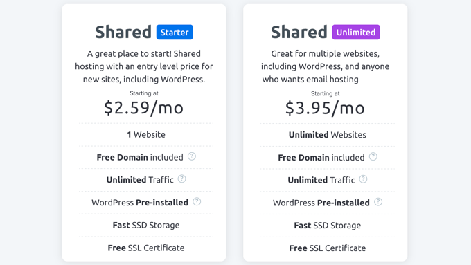Click the 'Unlimited Websites' feature row
The image size is (471, 265).
pyautogui.click(x=328, y=135)
